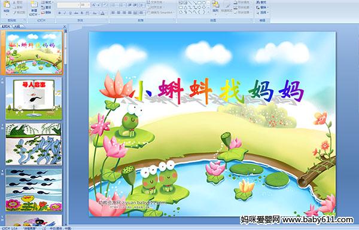Viewport: 359px width, 230px height.
Task: Switch to the Outline pane tab
Action: point(17,26)
